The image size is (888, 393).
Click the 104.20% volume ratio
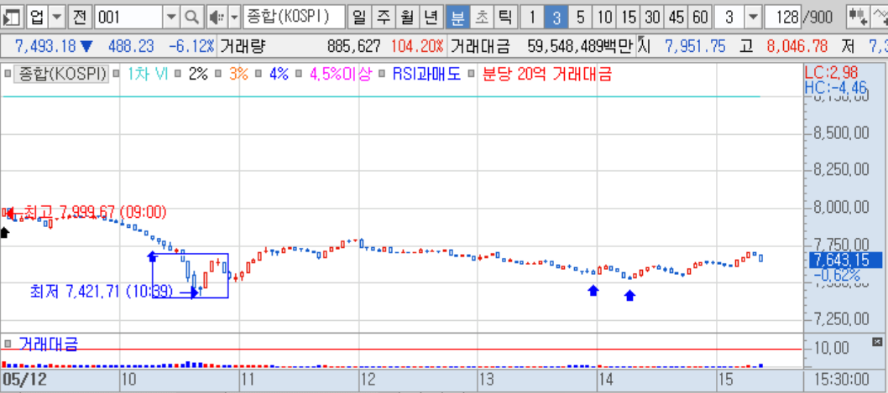click(417, 46)
